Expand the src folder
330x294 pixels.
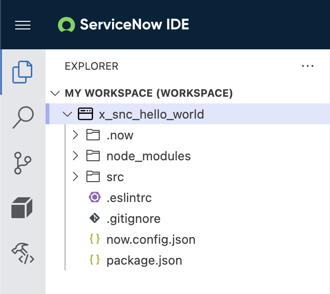[75, 177]
